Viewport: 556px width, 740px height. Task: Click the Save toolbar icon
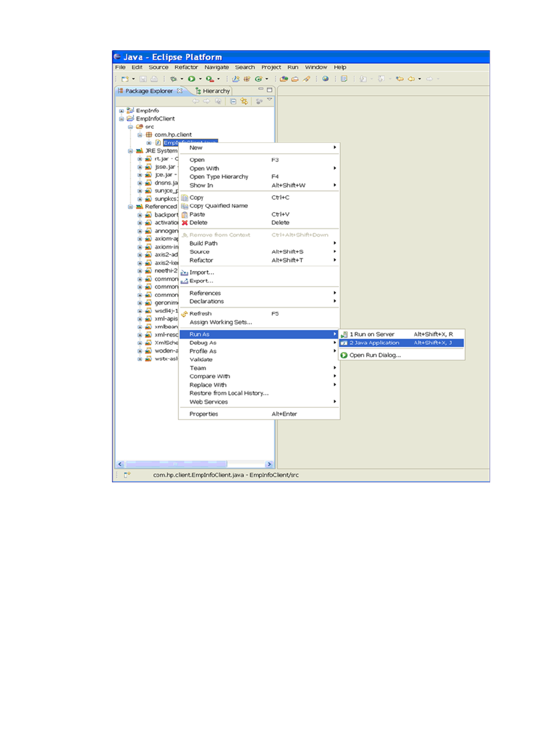point(143,79)
